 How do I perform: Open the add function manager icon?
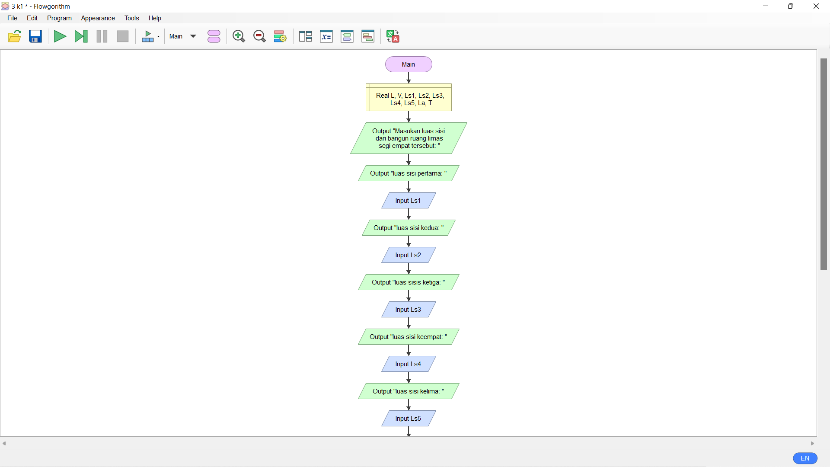214,36
